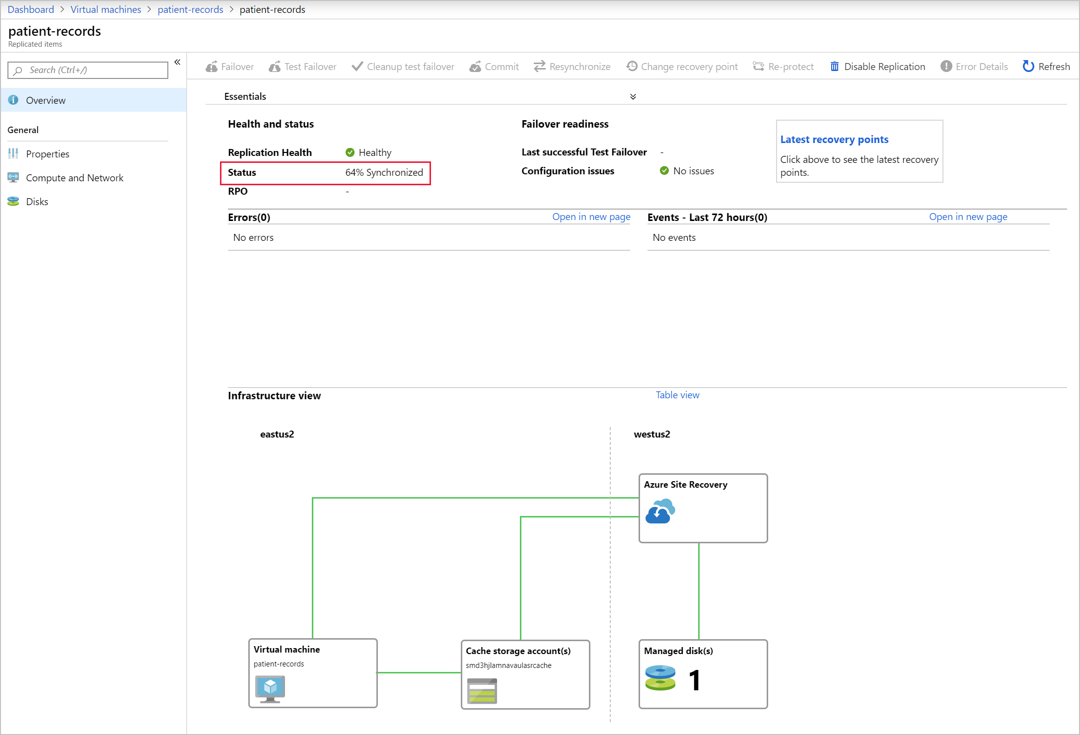Select Compute and Network settings
Image resolution: width=1080 pixels, height=735 pixels.
coord(74,176)
